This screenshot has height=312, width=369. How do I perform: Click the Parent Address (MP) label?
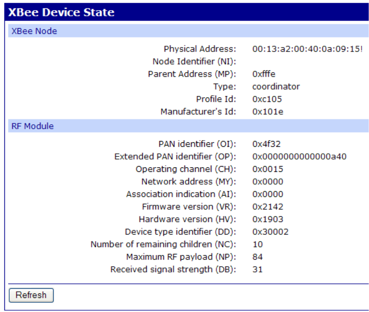click(192, 74)
